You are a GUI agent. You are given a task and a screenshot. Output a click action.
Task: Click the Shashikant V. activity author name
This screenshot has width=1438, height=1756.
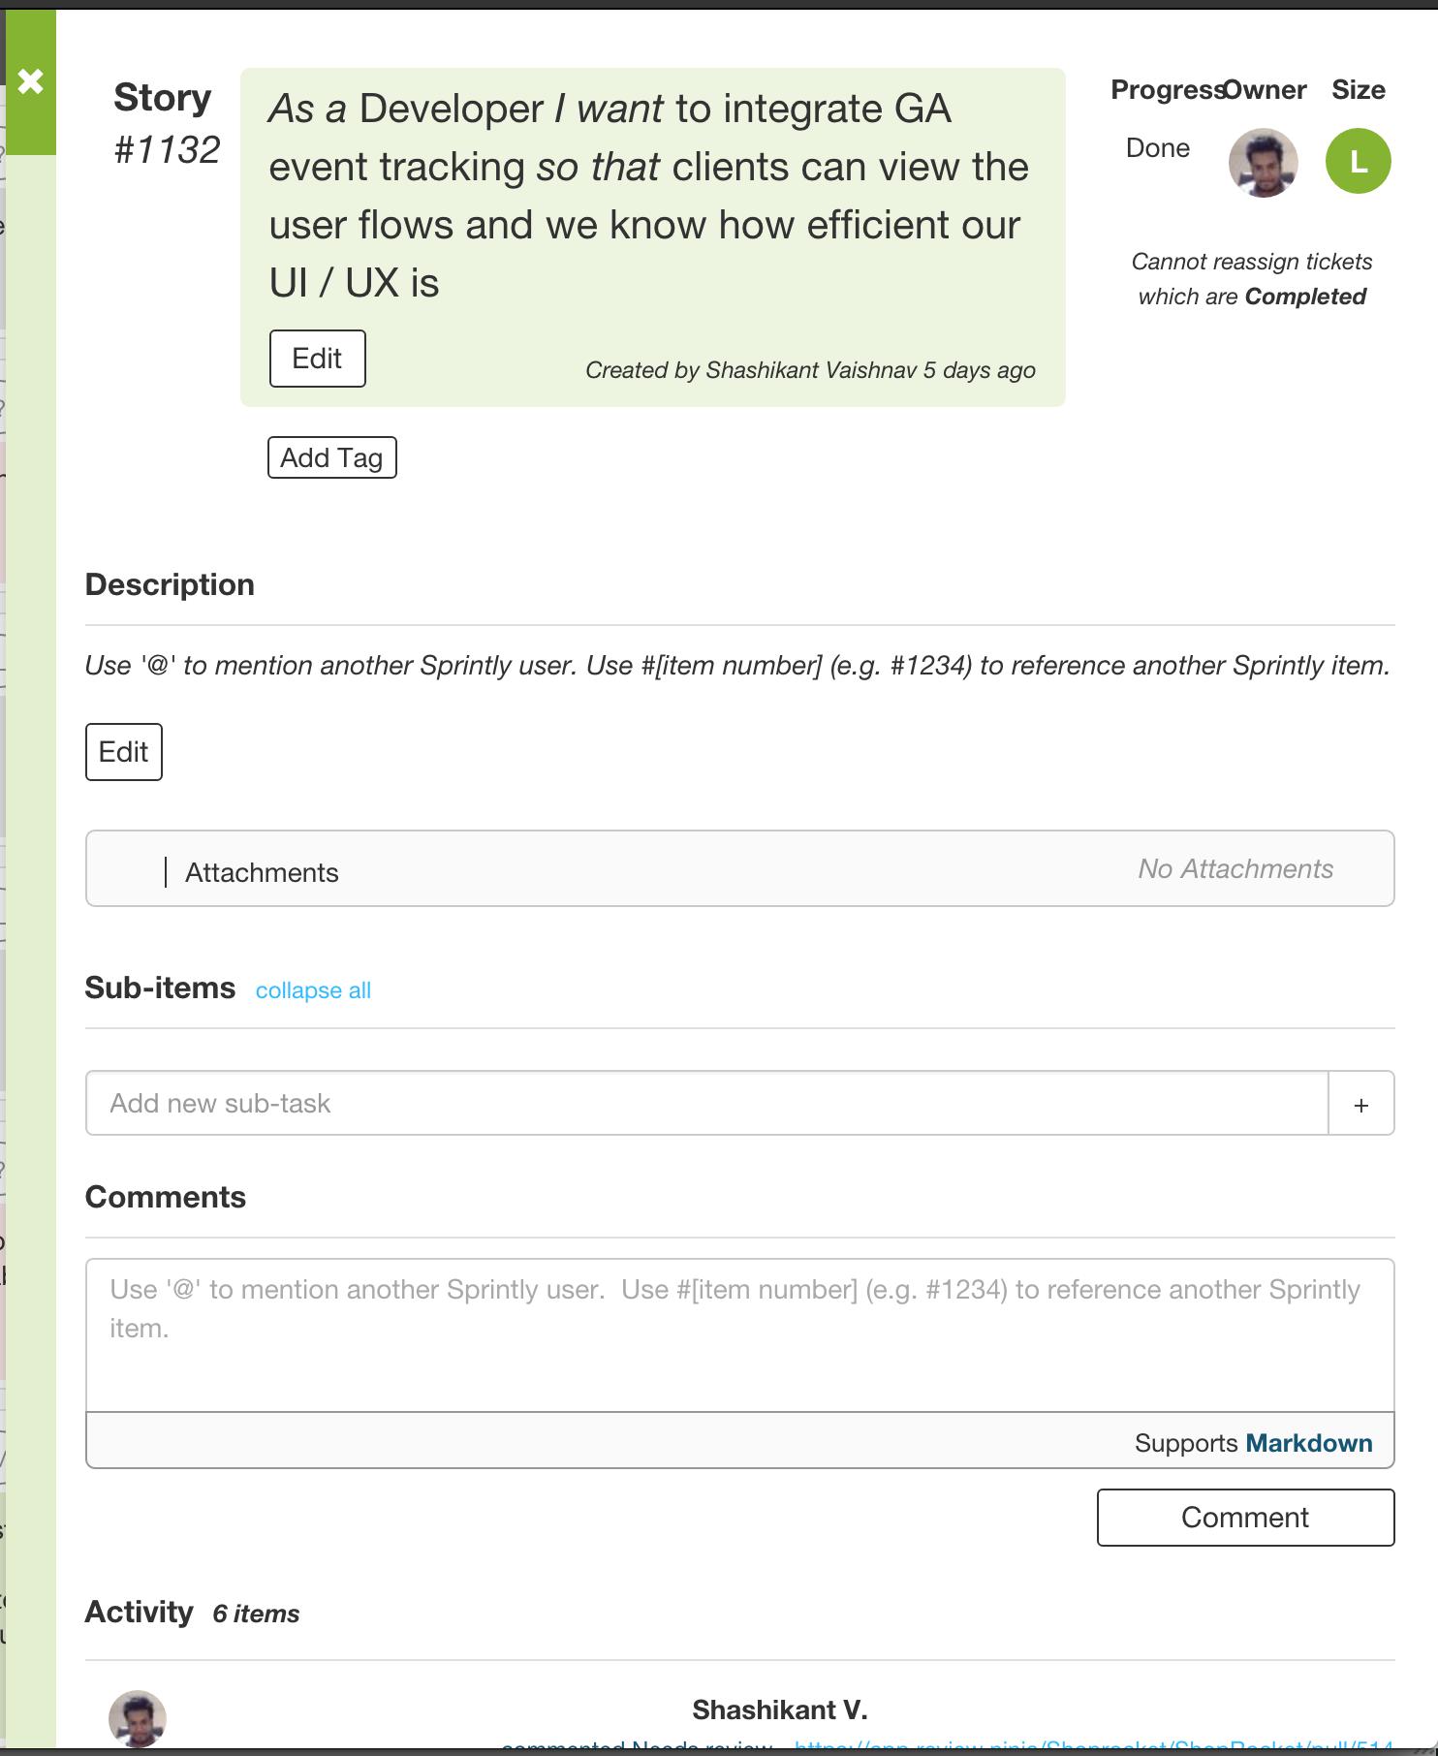779,1709
